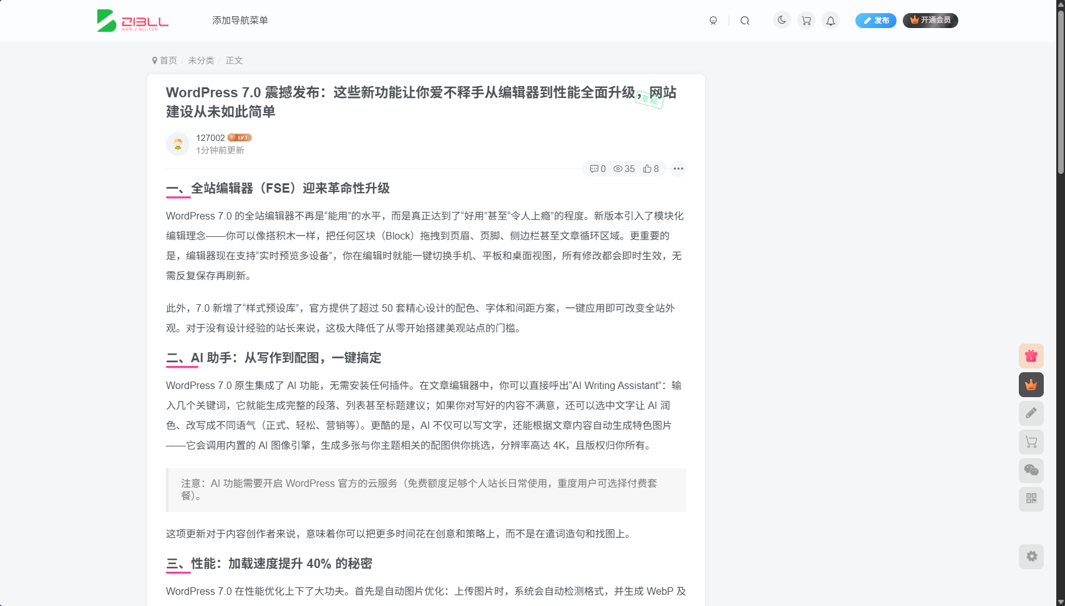This screenshot has height=606, width=1065.
Task: Open the medal badge icon beside search
Action: click(x=713, y=21)
